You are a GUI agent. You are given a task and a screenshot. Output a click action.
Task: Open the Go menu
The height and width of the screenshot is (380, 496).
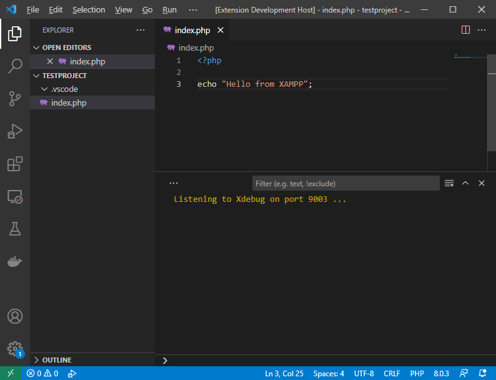click(x=147, y=10)
